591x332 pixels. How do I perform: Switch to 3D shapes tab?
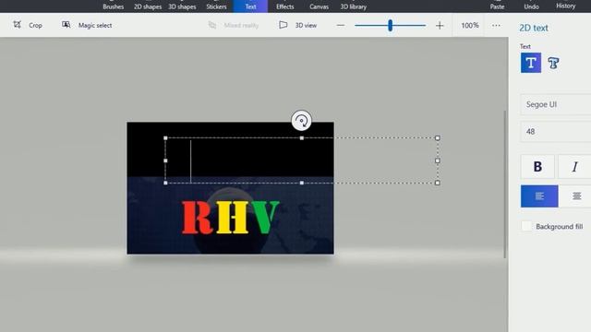(x=182, y=6)
